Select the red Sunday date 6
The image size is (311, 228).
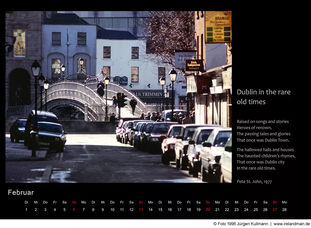point(74,210)
